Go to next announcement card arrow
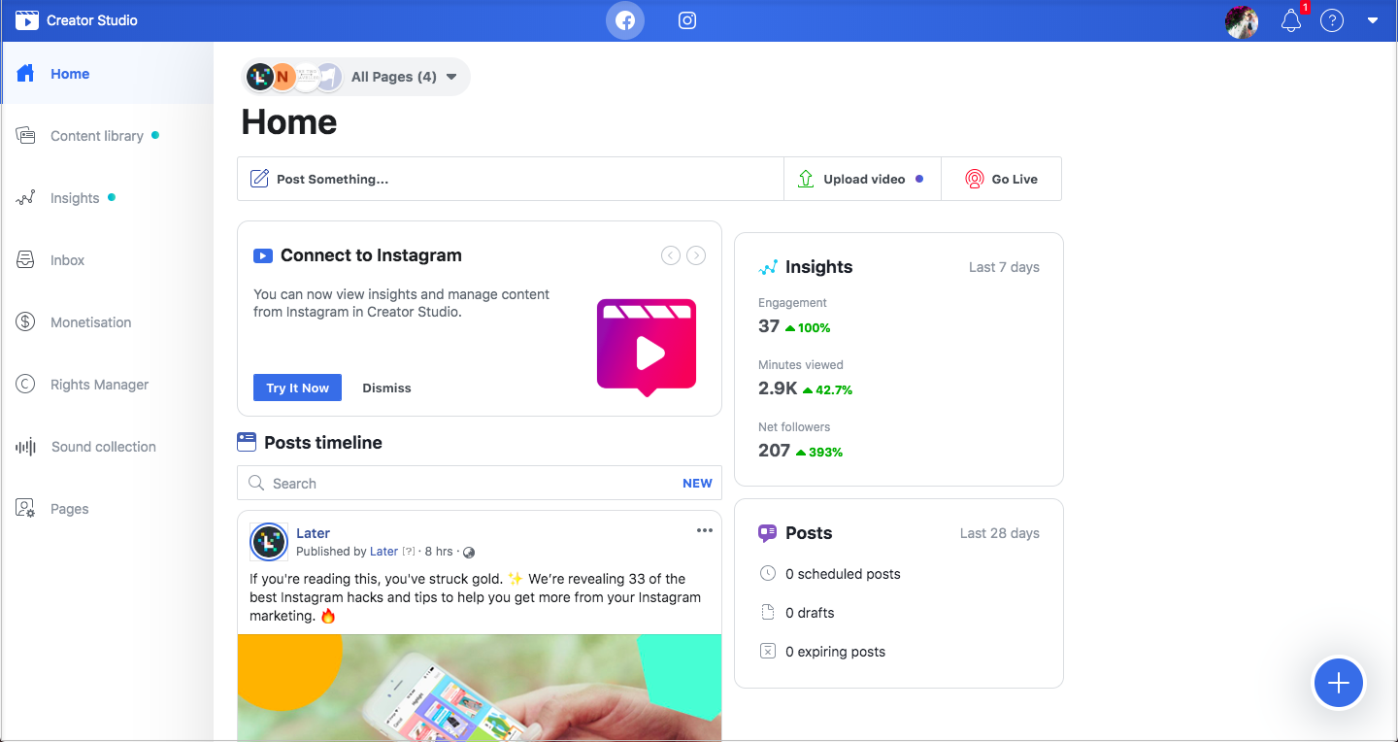The image size is (1398, 742). (696, 255)
